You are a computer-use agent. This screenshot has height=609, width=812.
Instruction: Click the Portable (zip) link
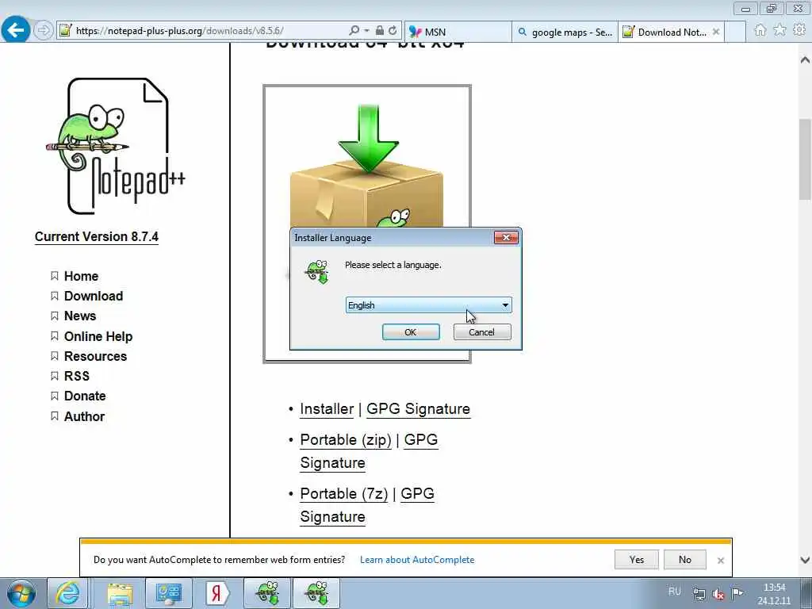point(346,439)
